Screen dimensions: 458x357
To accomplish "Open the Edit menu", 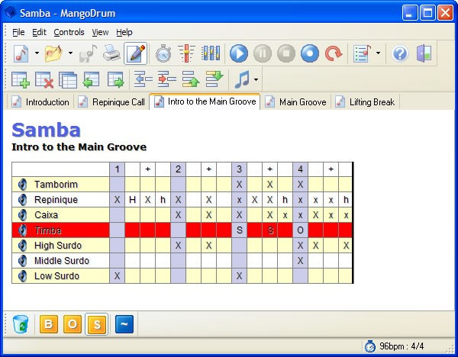I will [x=39, y=32].
